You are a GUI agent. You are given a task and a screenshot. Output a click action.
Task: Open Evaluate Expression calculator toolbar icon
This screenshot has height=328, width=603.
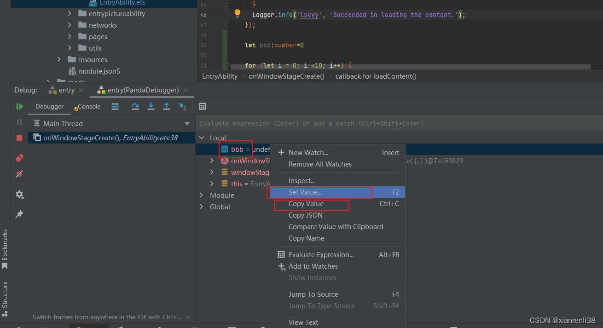coord(203,106)
